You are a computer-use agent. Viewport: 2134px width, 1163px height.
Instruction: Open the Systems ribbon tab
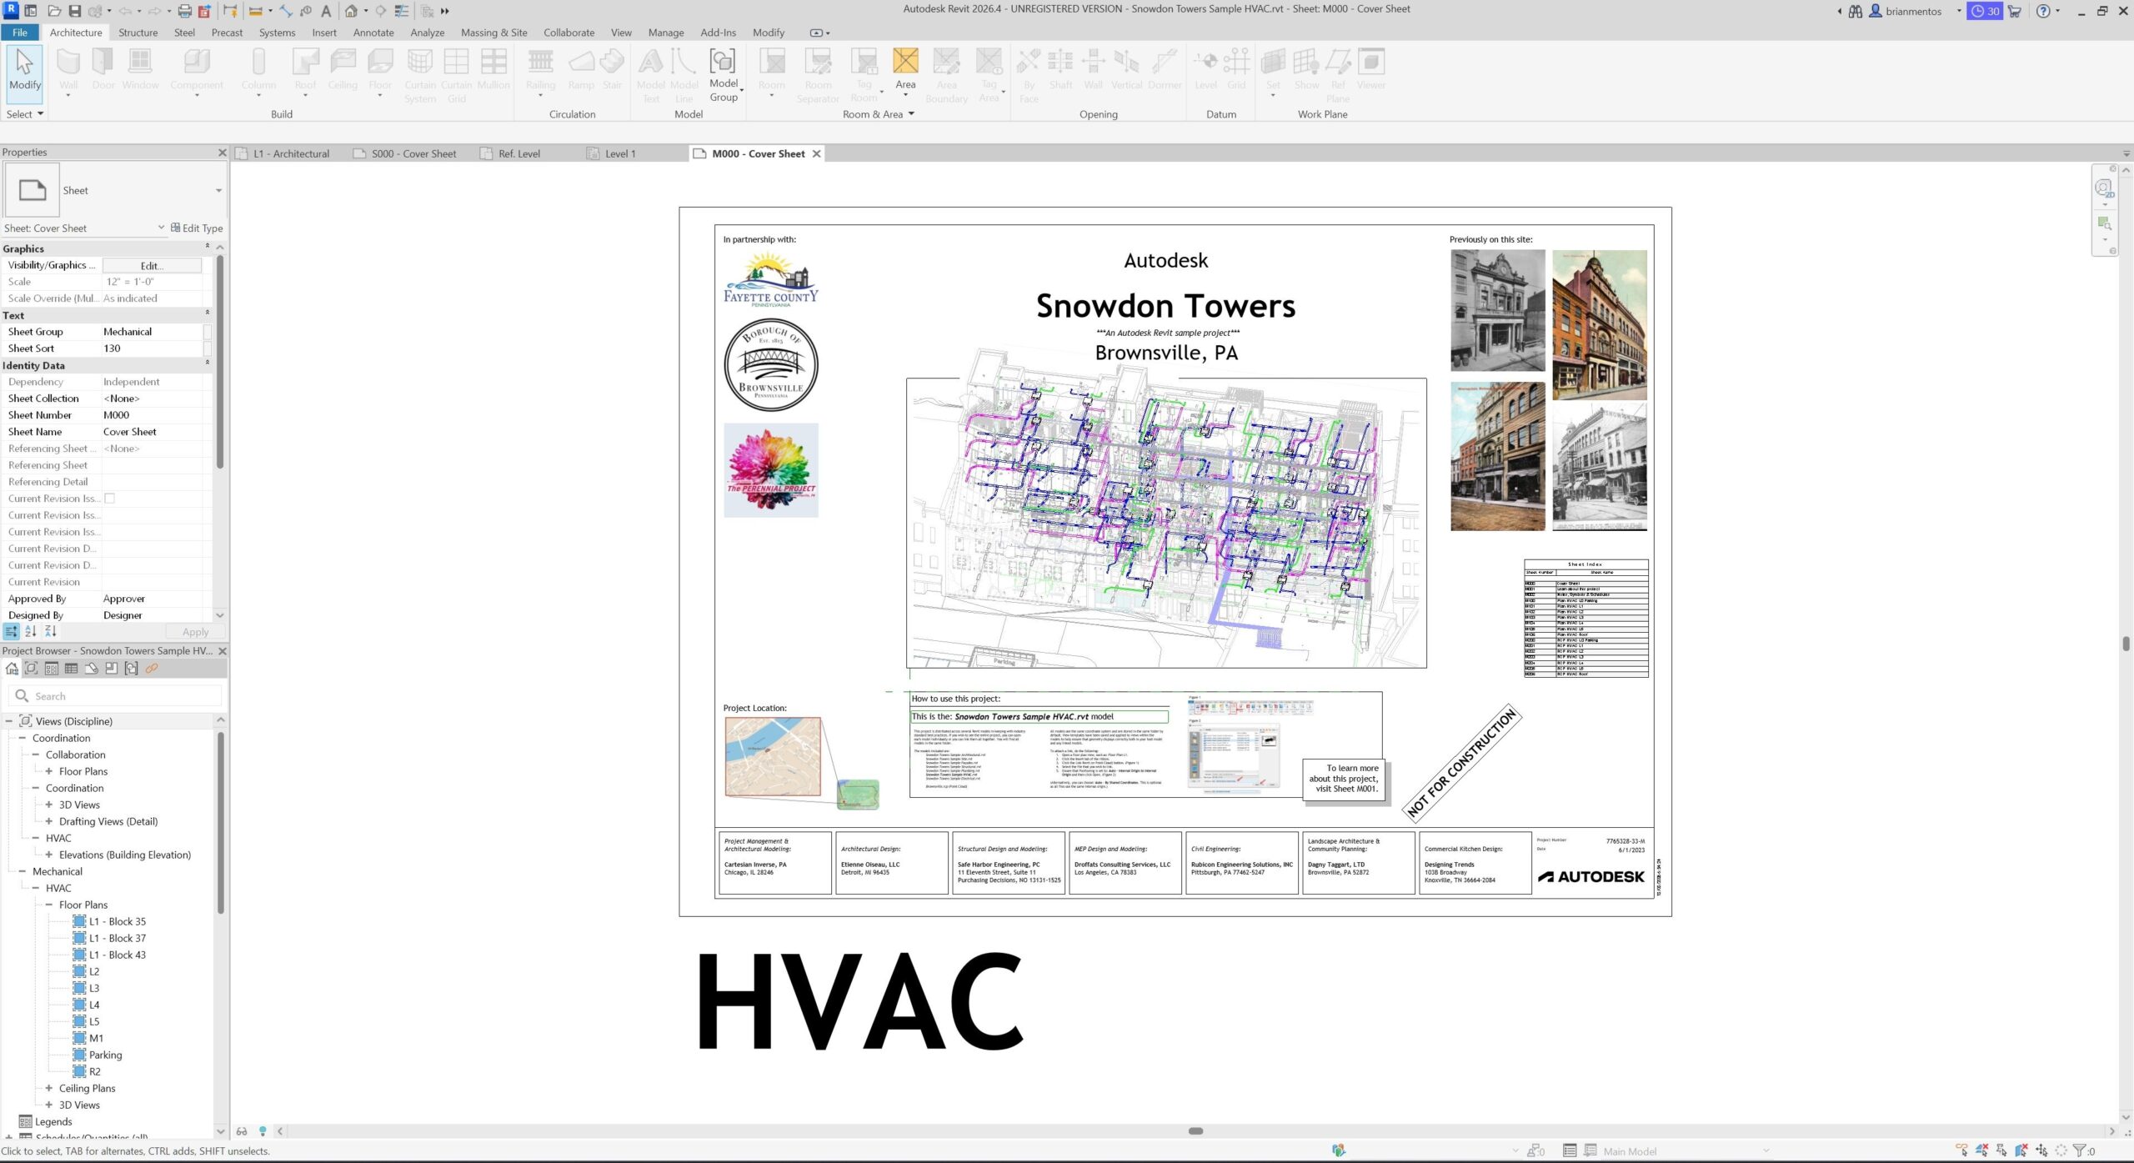pyautogui.click(x=277, y=33)
